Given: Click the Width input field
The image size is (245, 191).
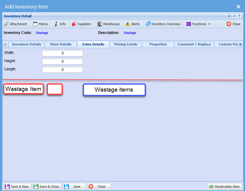Looking at the screenshot, I should point(62,53).
